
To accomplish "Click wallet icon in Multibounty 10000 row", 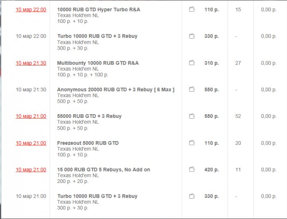I will pos(191,63).
